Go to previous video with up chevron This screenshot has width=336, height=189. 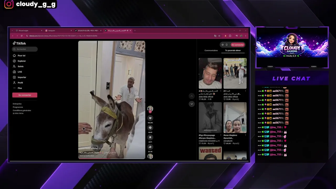pos(192,96)
